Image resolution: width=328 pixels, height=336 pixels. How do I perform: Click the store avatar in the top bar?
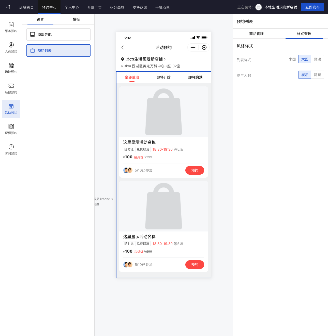click(x=259, y=7)
